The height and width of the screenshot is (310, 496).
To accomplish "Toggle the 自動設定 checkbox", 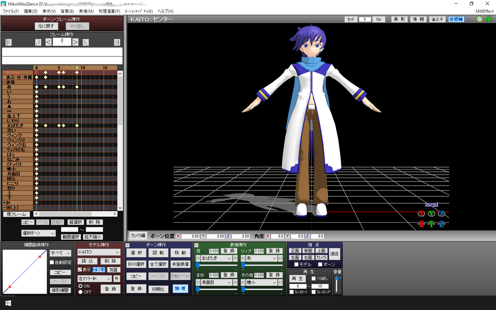I will (x=52, y=262).
